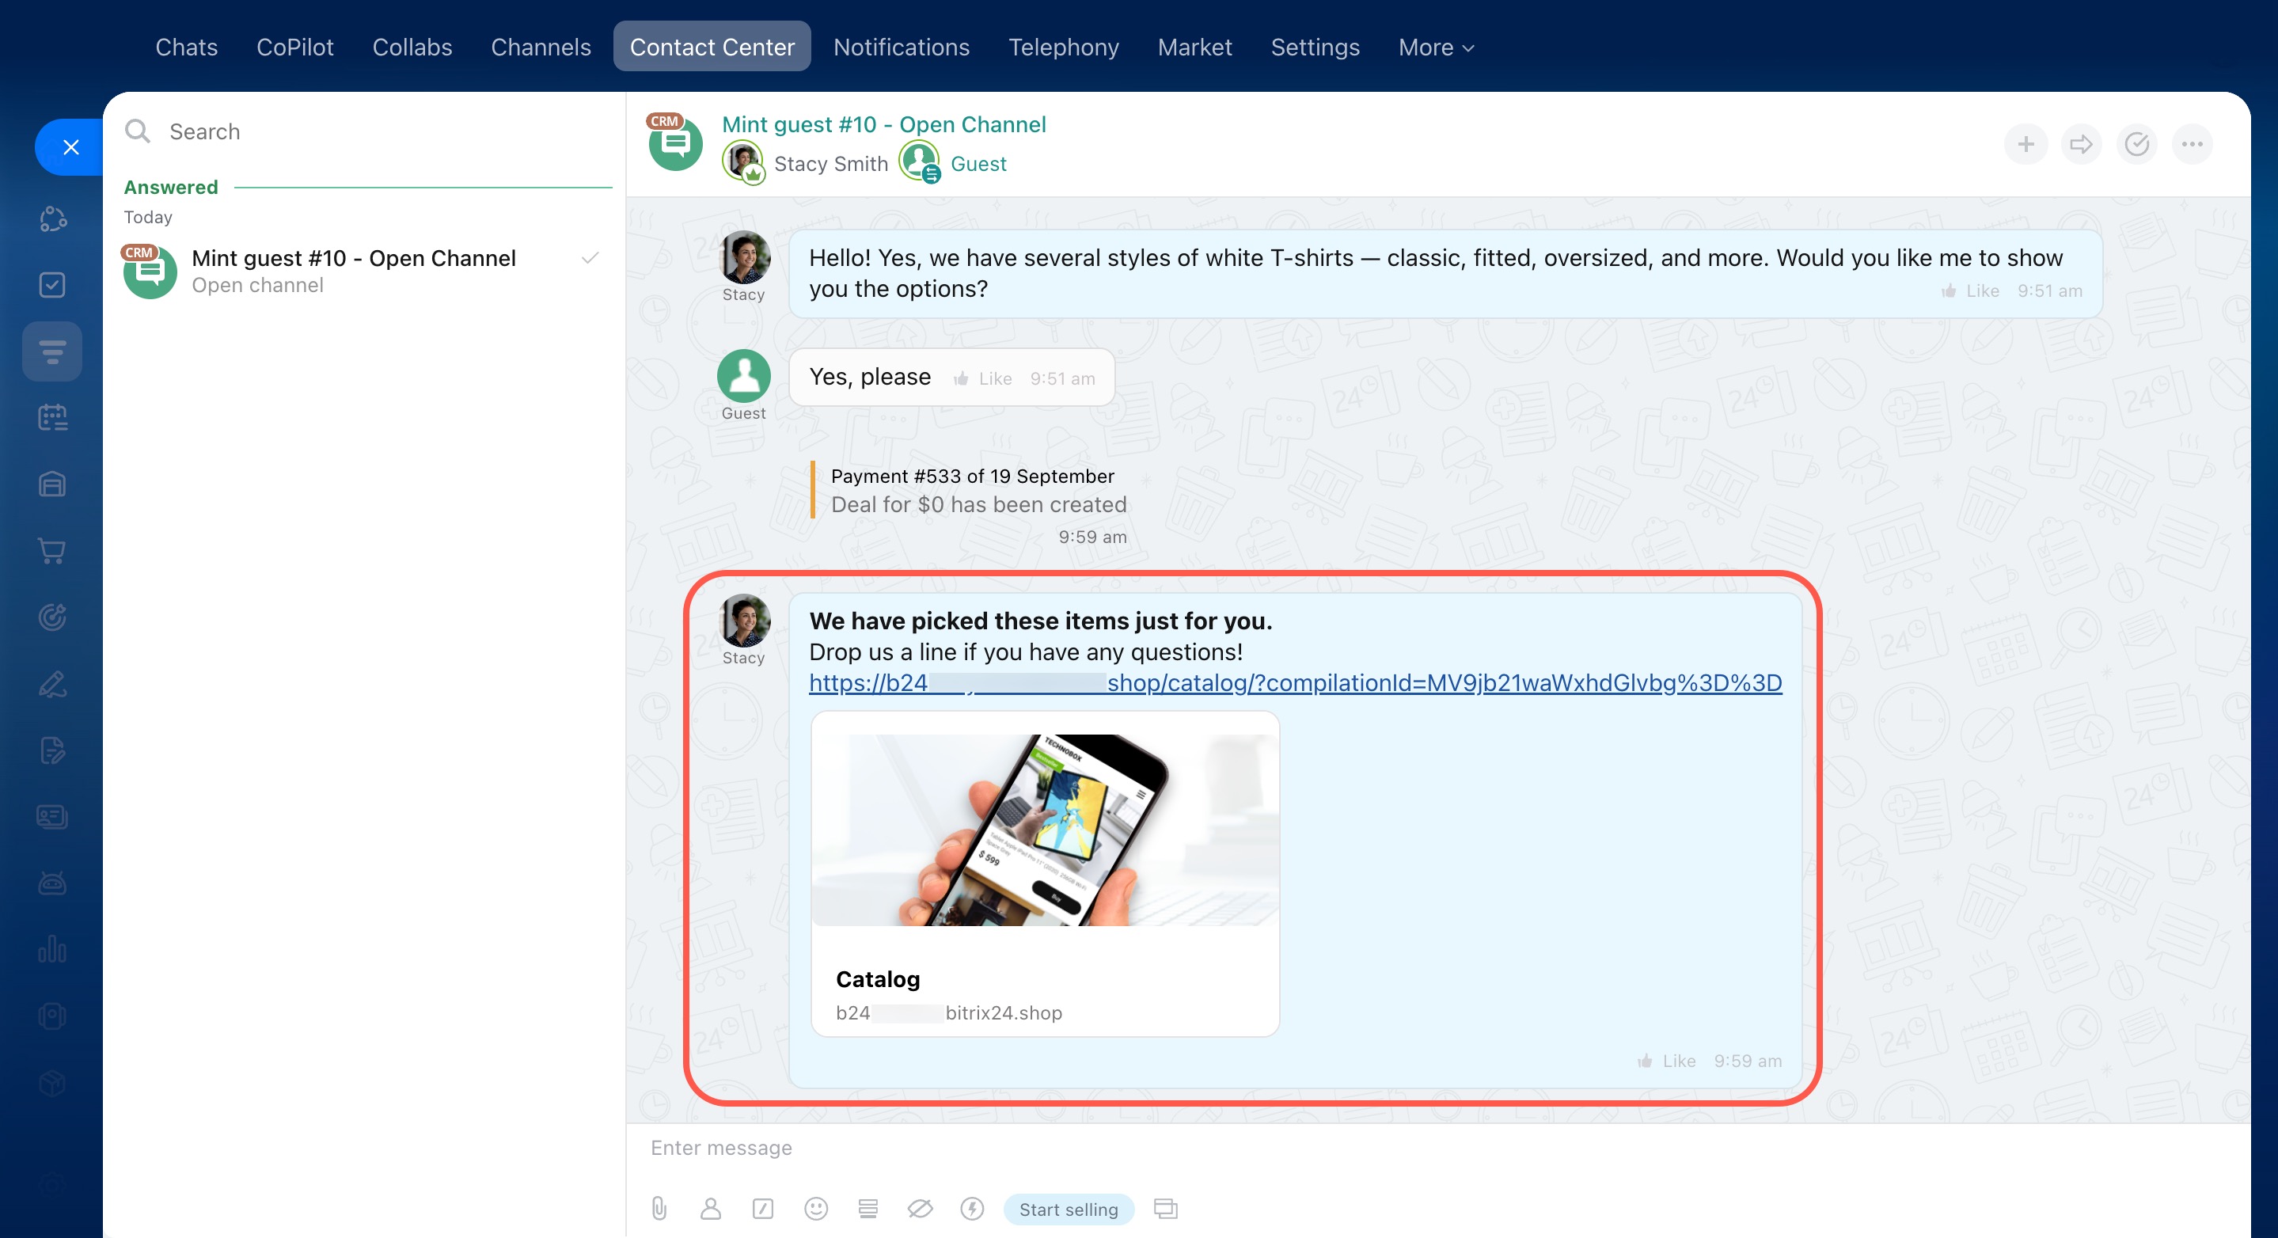
Task: Open the CoPilot tab
Action: (294, 47)
